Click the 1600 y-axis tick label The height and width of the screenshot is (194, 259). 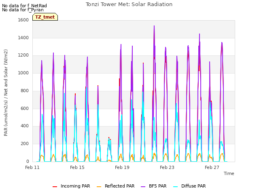(x=23, y=20)
